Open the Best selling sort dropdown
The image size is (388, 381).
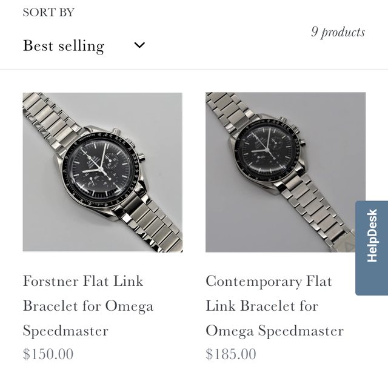[x=84, y=45]
